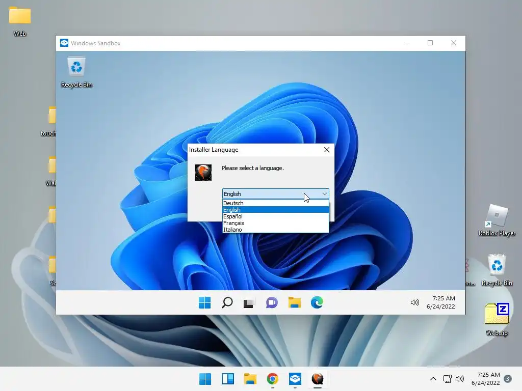Screen dimensions: 522x391
Task: Click the Sandbox clock showing 7:25 AM
Action: click(x=441, y=302)
